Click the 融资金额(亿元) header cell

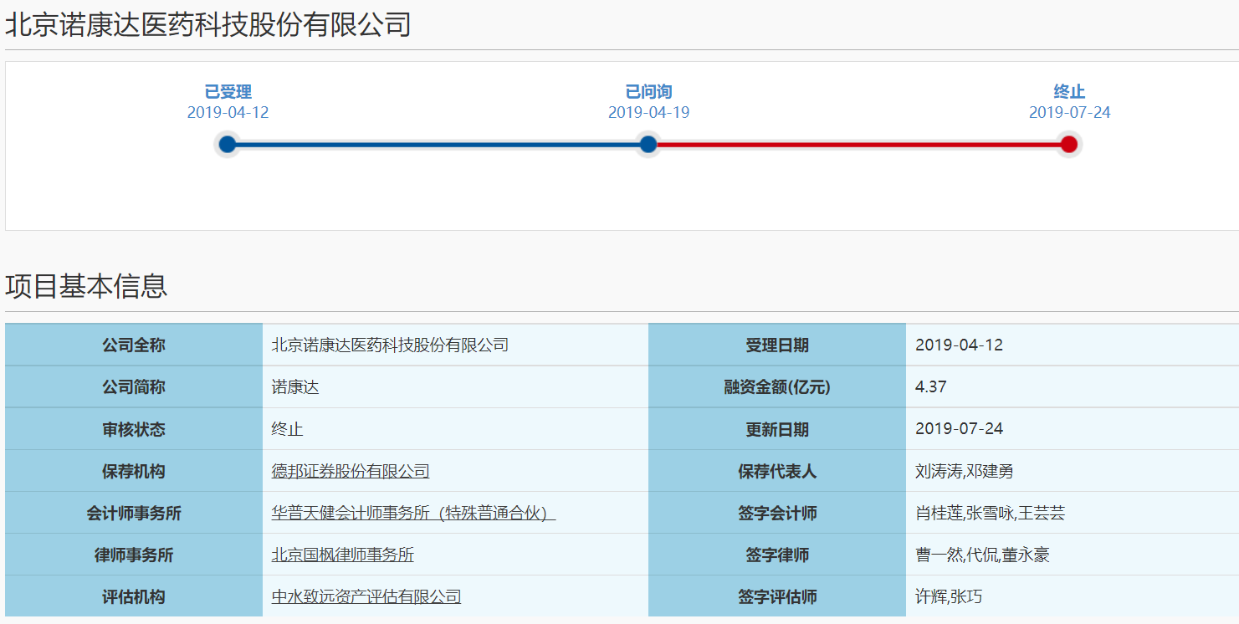click(x=777, y=387)
